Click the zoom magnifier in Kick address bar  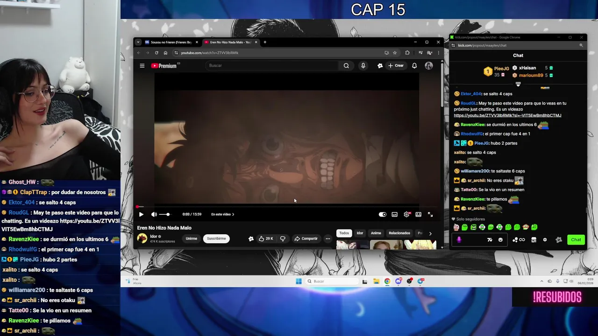click(x=581, y=45)
